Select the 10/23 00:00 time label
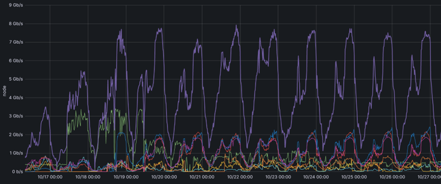The height and width of the screenshot is (184, 441). [x=278, y=177]
